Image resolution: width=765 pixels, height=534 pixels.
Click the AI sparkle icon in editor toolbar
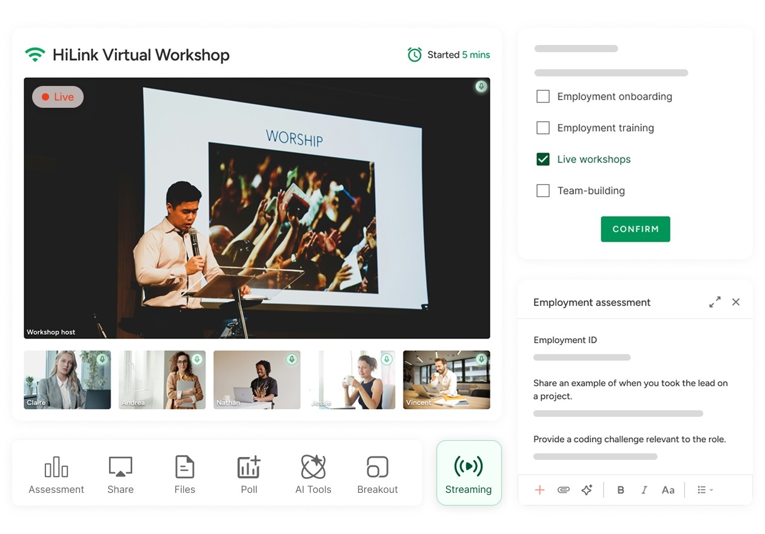tap(587, 490)
